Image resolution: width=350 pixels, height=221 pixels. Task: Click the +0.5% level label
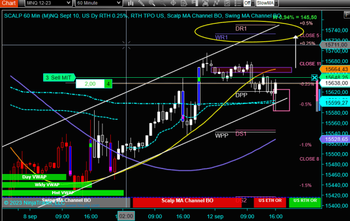(306, 23)
